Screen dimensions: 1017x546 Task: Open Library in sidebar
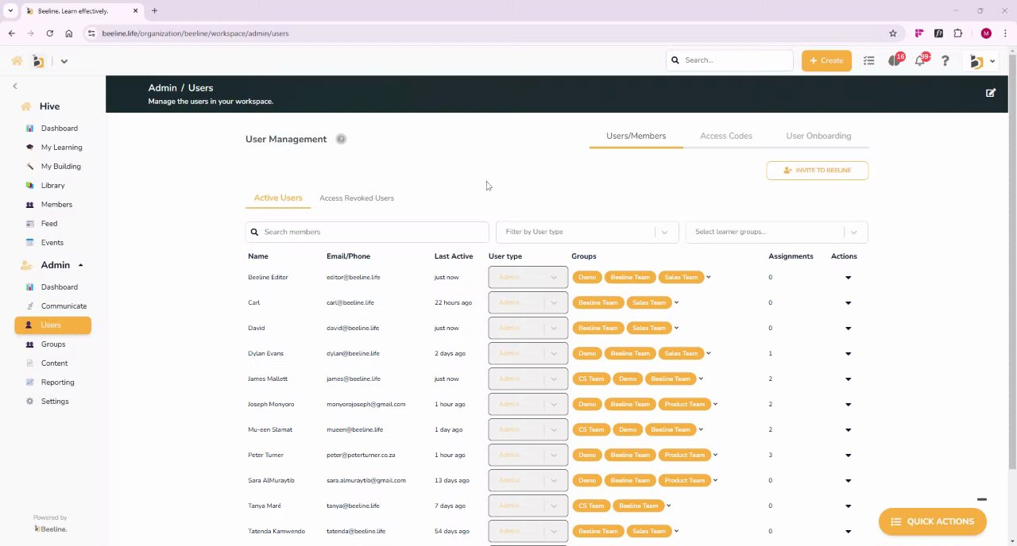52,186
